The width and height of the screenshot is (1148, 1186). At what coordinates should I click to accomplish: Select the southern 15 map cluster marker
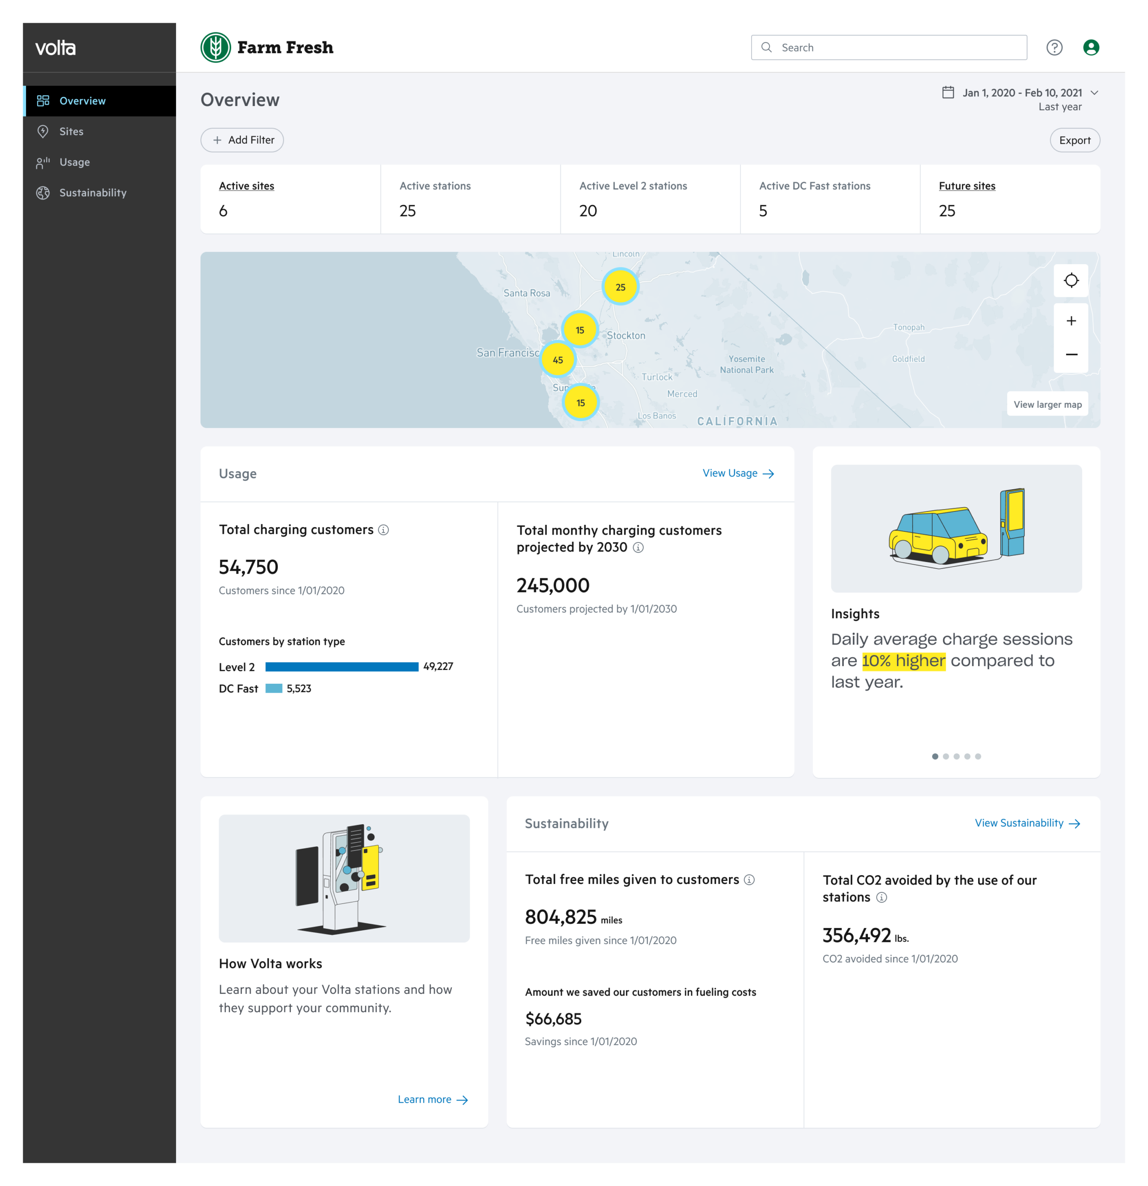pyautogui.click(x=580, y=403)
